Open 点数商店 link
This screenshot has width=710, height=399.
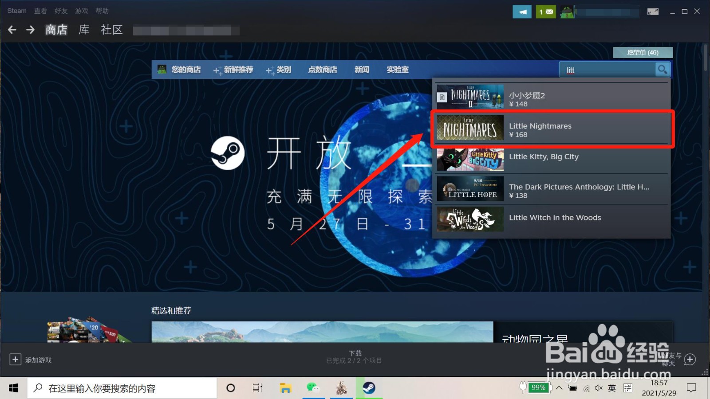323,70
